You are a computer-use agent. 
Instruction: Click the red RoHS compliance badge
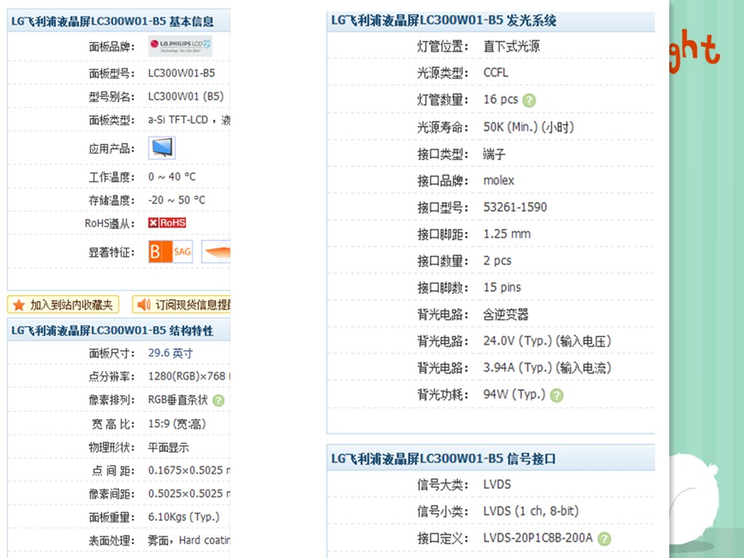pyautogui.click(x=167, y=223)
